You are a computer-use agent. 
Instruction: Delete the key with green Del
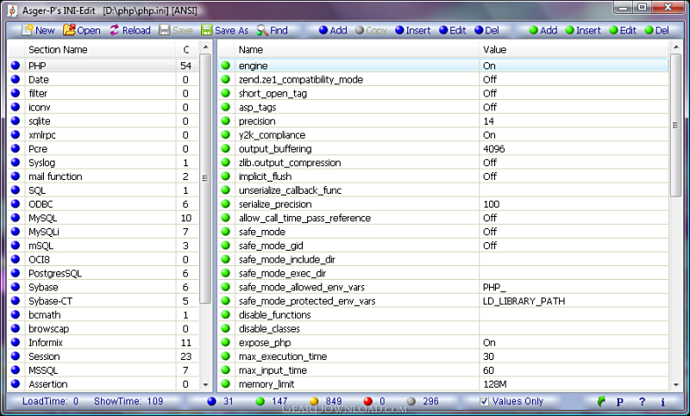tap(657, 30)
